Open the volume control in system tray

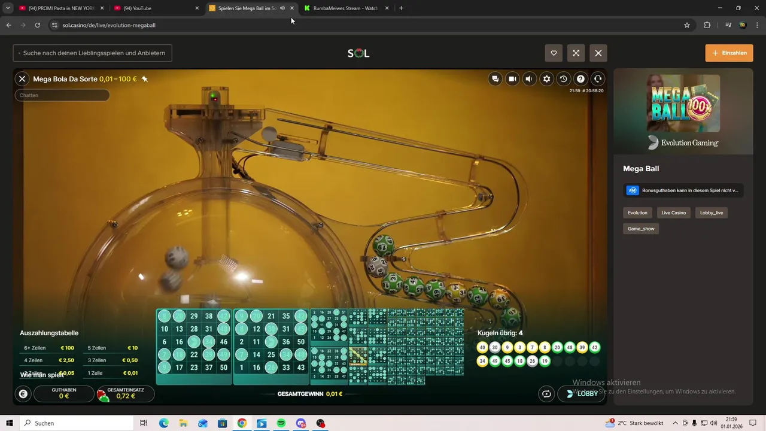click(x=713, y=423)
